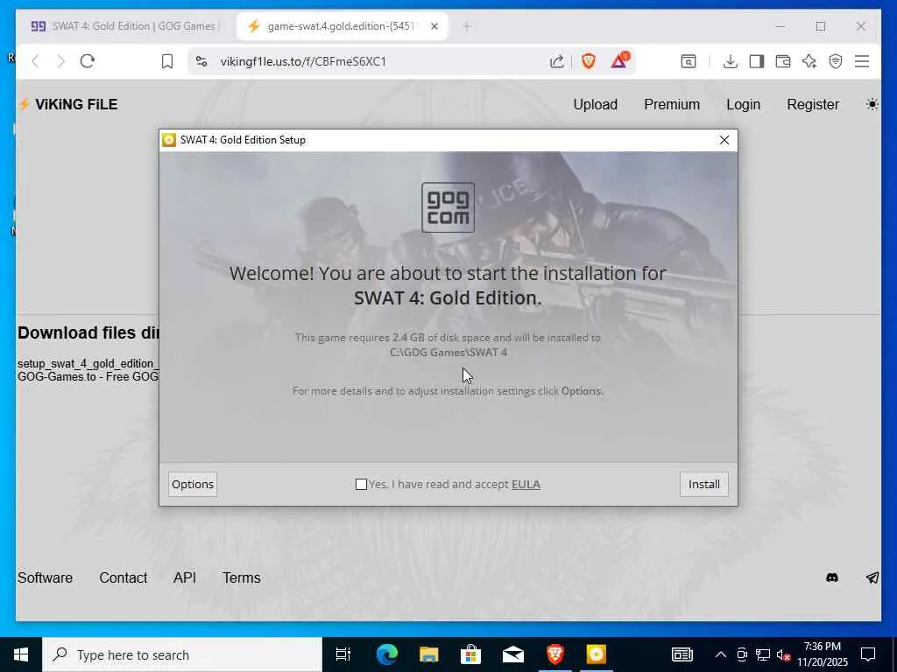Image resolution: width=897 pixels, height=672 pixels.
Task: Open the Software footer link
Action: point(46,577)
